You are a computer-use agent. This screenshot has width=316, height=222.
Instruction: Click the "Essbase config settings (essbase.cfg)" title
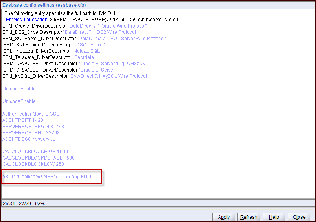44,5
